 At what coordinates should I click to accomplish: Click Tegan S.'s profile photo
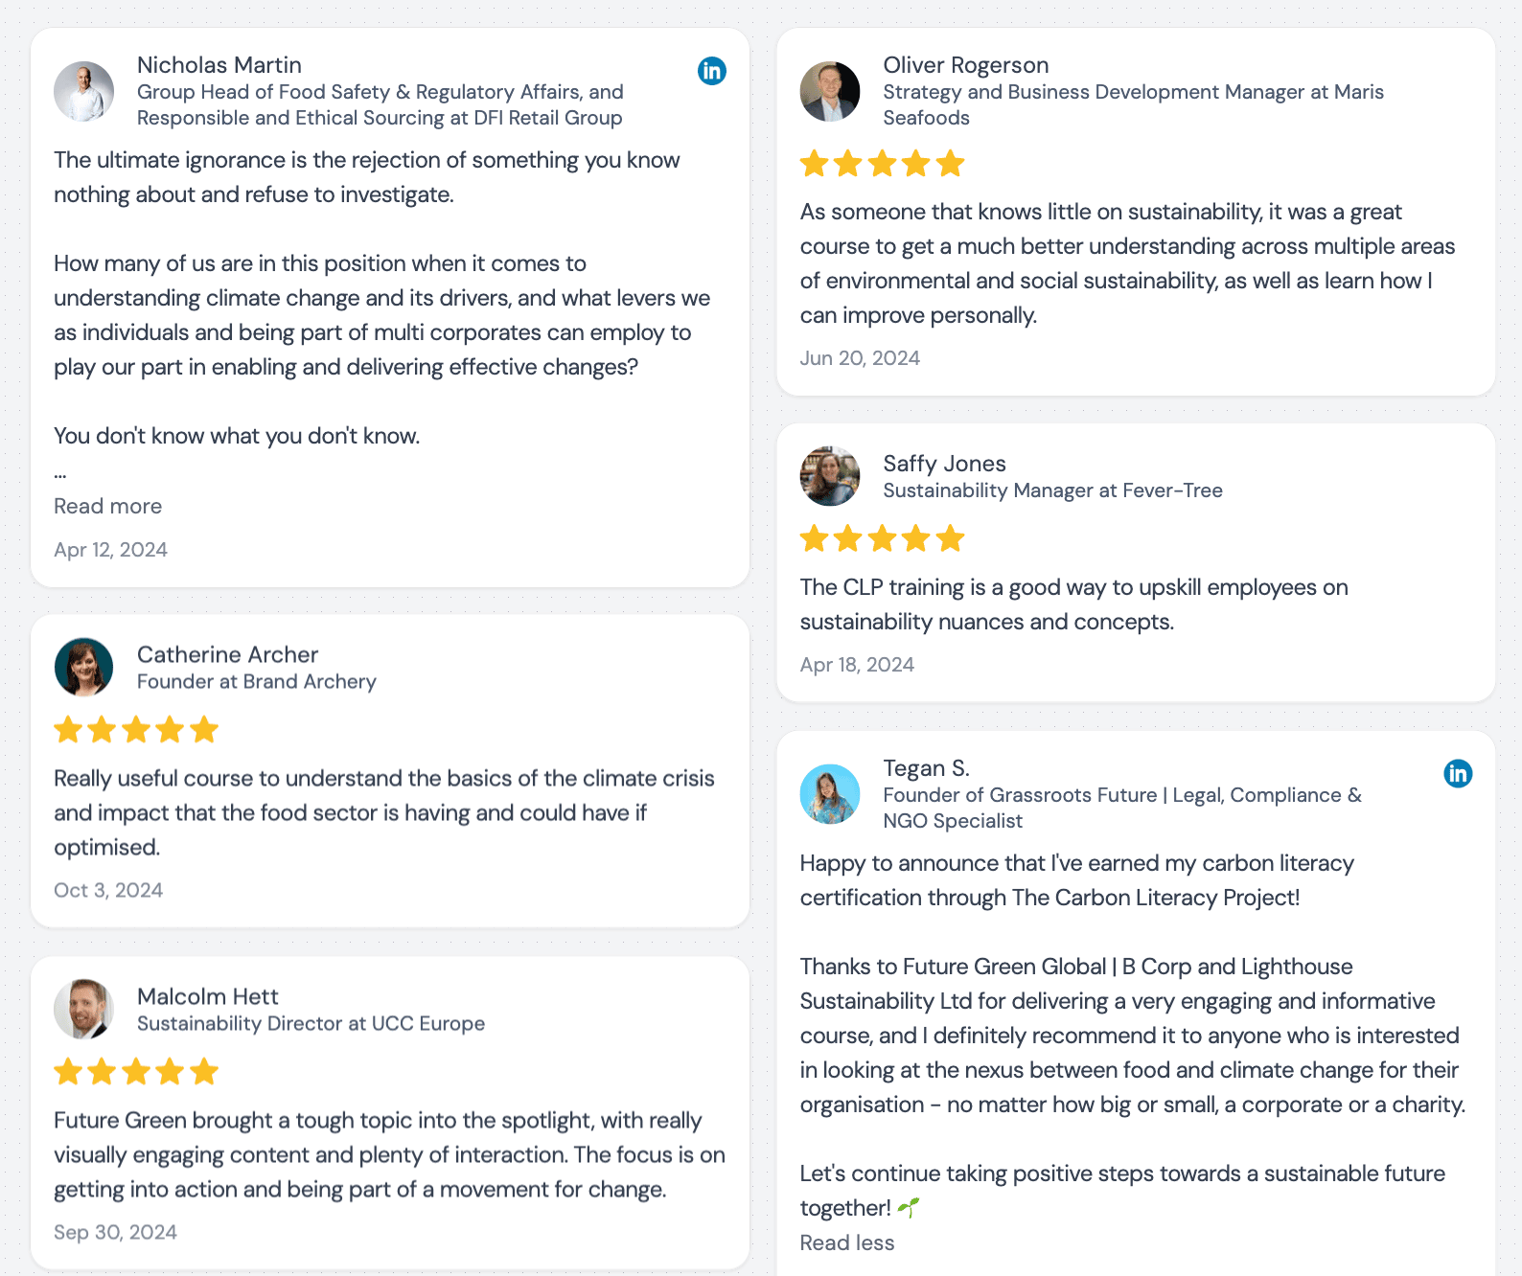(x=830, y=794)
